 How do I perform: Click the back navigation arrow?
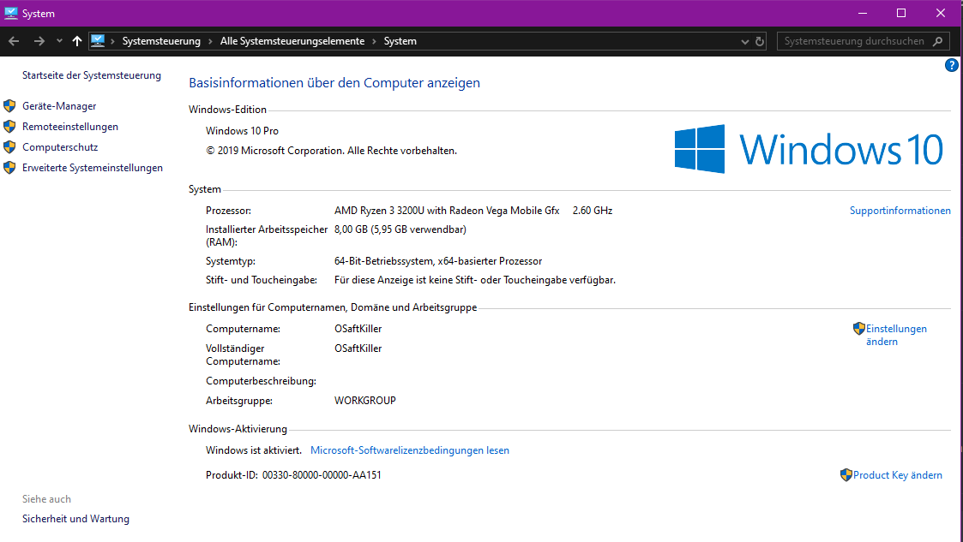(x=14, y=41)
